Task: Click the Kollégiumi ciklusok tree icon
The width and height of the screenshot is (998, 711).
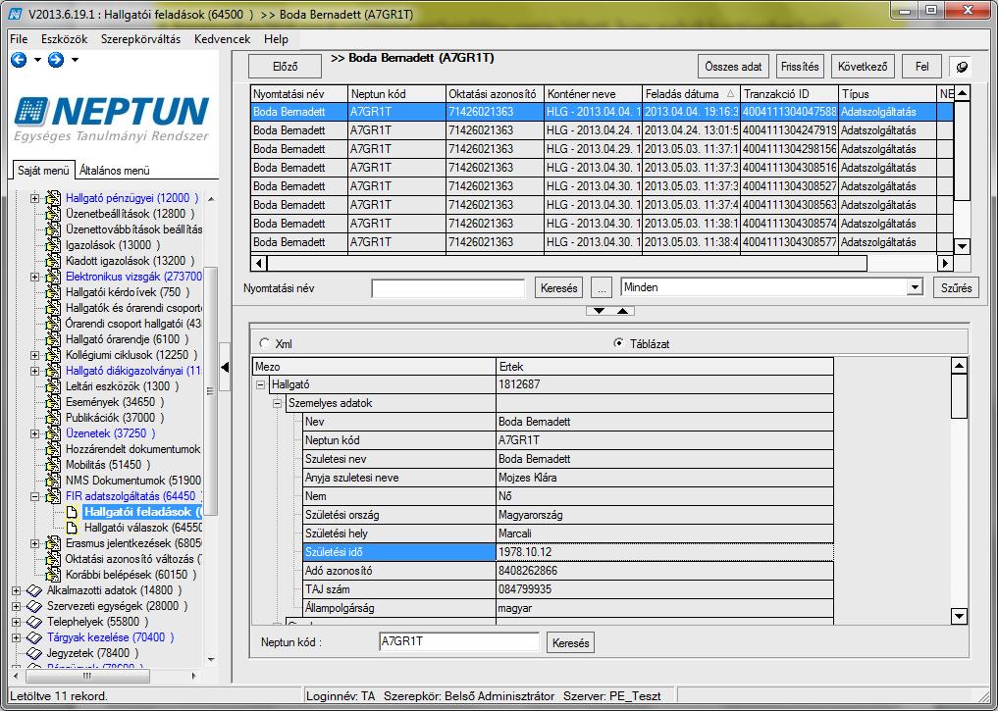Action: (53, 355)
